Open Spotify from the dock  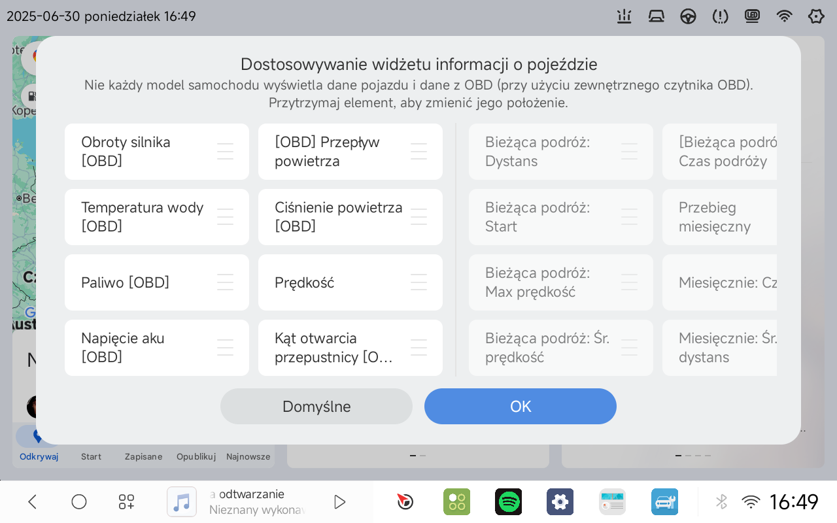(x=509, y=502)
